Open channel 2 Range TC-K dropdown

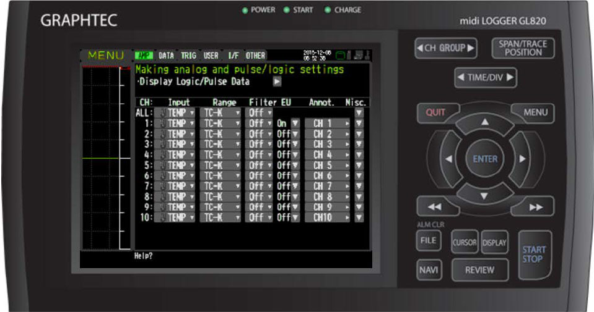[x=220, y=133]
